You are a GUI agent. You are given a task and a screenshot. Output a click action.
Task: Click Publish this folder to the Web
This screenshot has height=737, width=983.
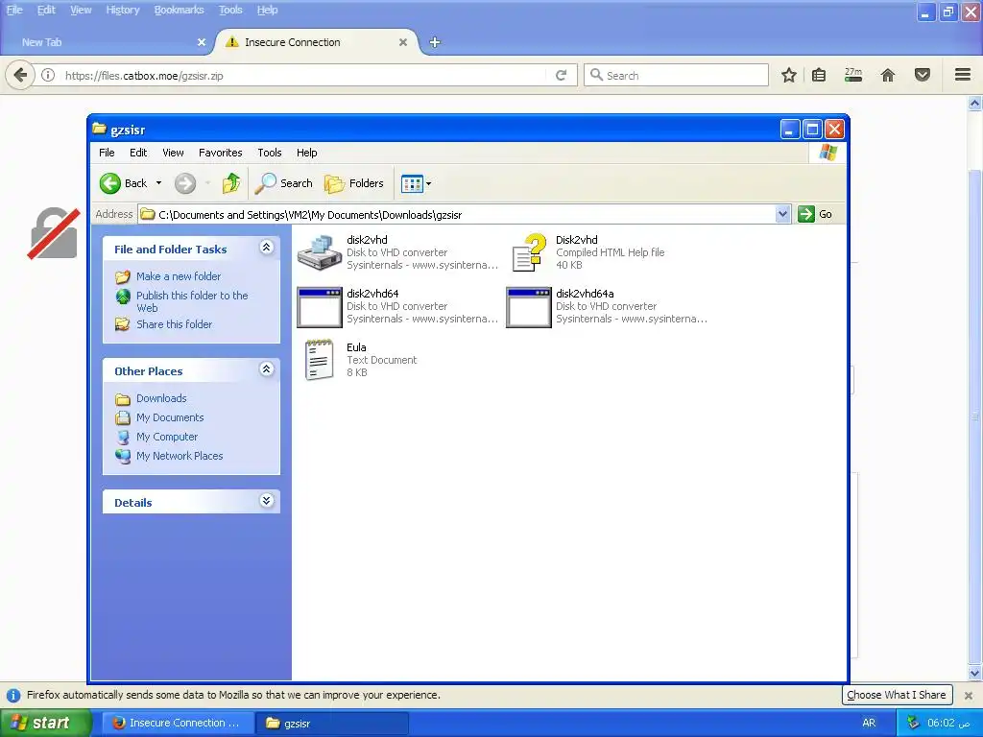tap(192, 301)
